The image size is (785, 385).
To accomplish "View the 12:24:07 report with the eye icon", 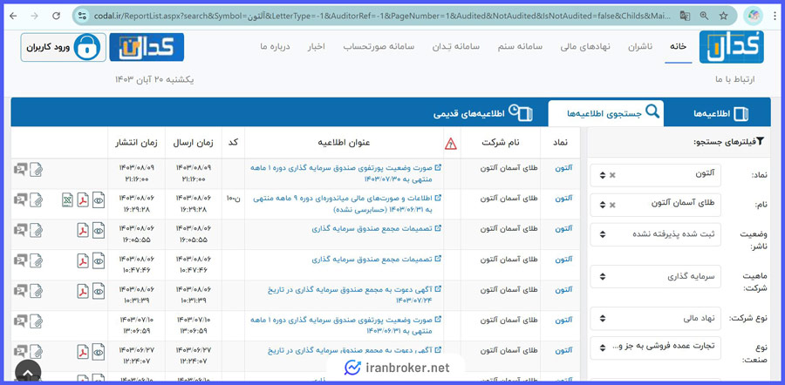I will pos(99,352).
